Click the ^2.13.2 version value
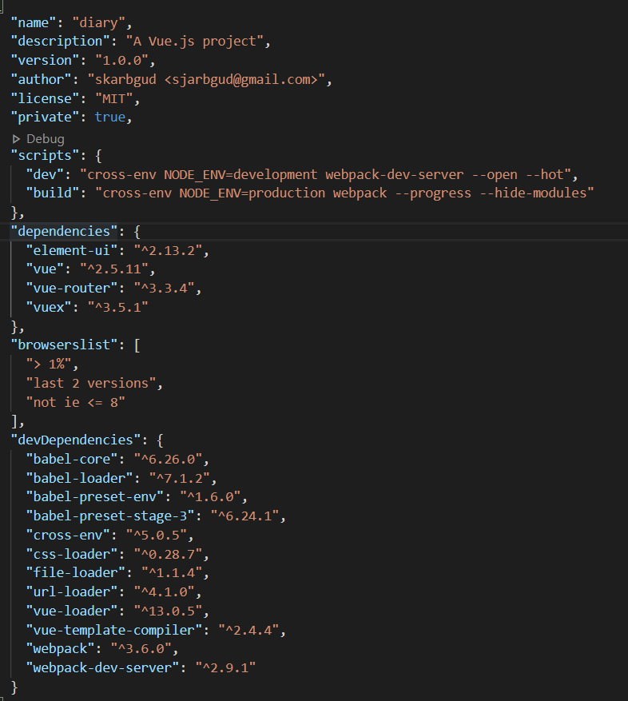The width and height of the screenshot is (628, 701). 168,250
